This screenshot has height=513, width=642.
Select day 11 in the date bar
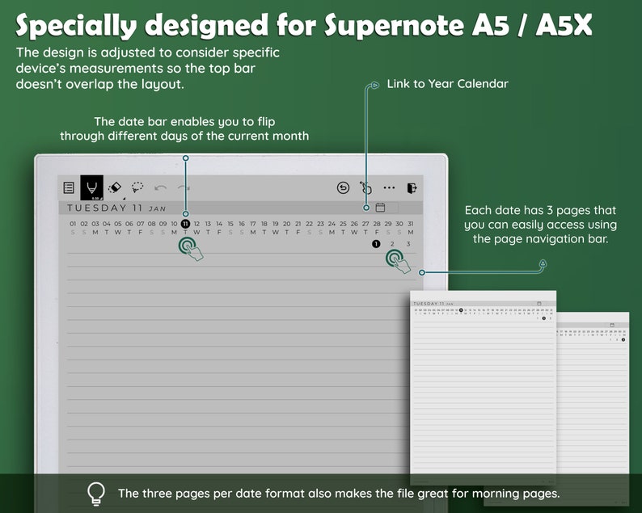click(185, 224)
